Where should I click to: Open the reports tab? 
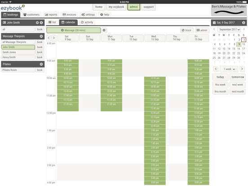[51, 15]
